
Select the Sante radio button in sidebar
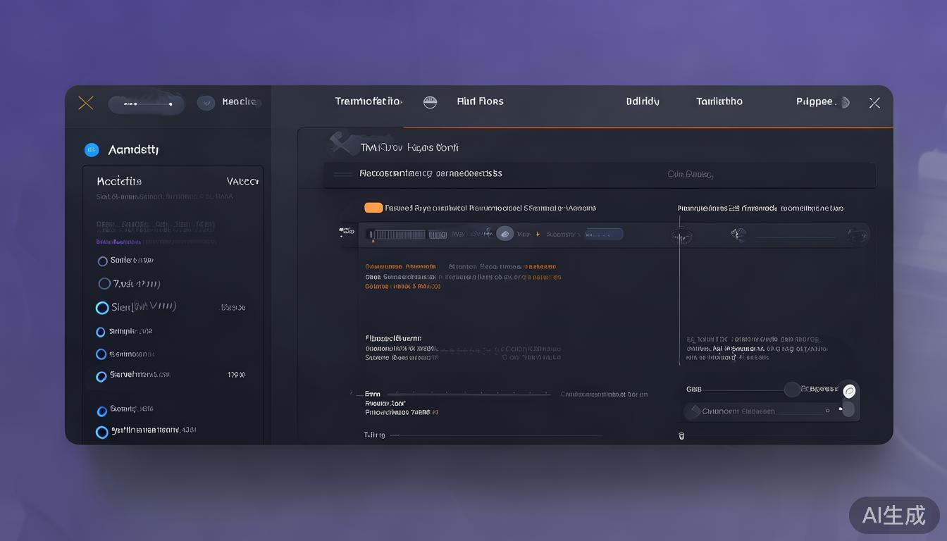click(102, 261)
